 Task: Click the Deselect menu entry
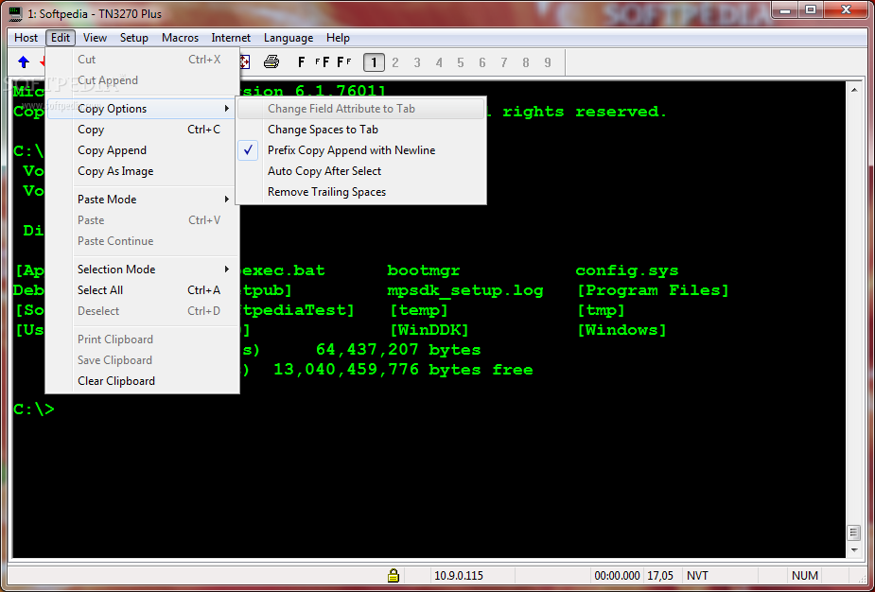click(142, 311)
